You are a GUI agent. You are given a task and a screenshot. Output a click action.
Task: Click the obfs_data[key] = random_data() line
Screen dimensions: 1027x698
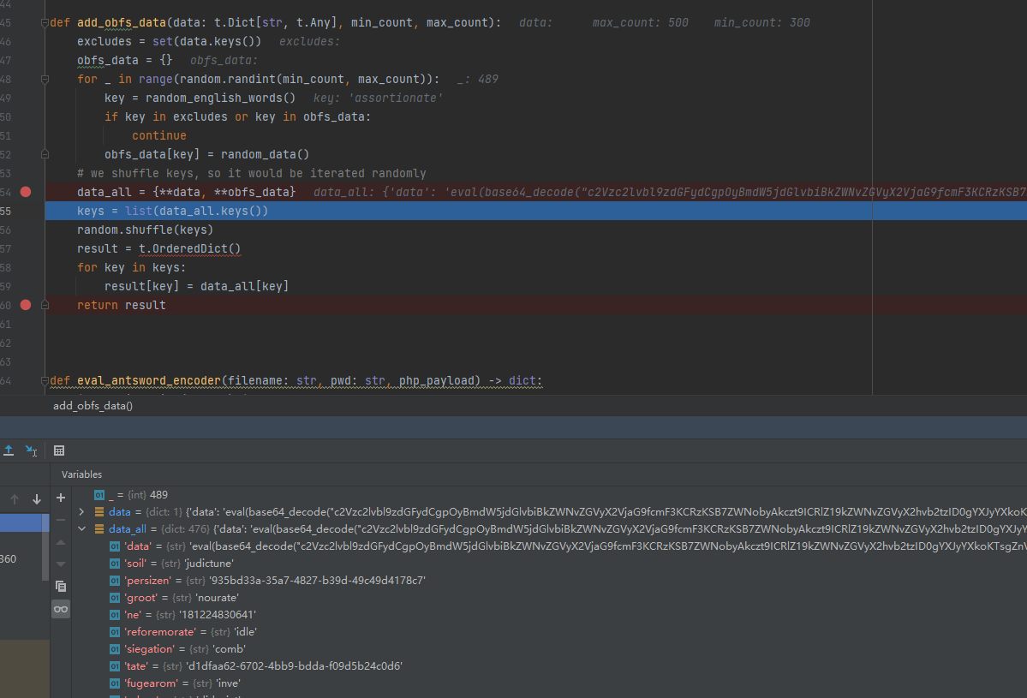[x=207, y=154]
